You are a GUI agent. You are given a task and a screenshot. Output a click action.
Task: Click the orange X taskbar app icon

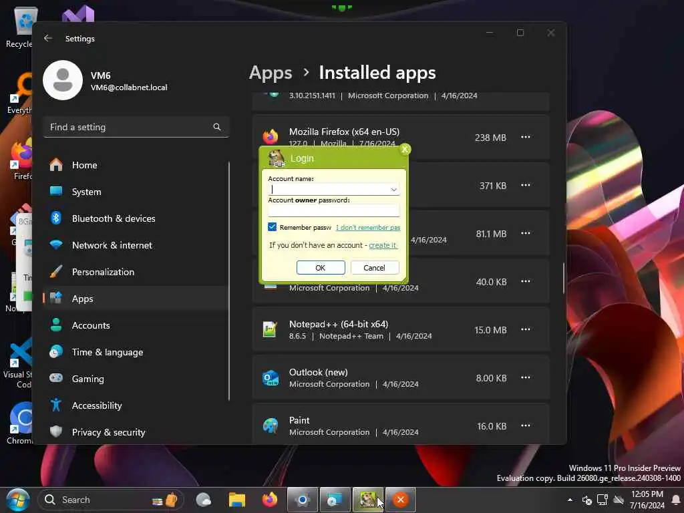pos(401,500)
